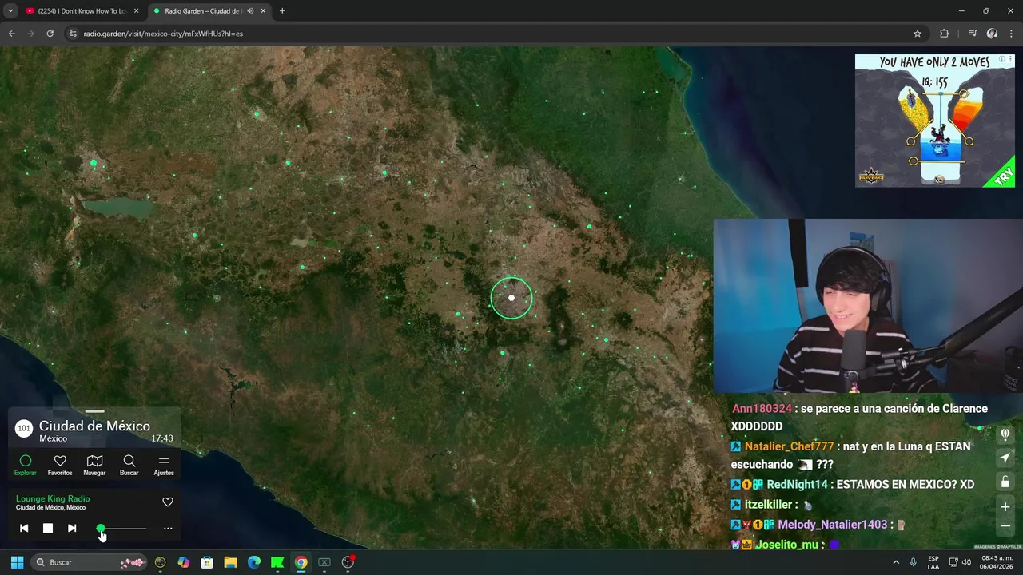Open the Windows Start menu

pos(17,562)
